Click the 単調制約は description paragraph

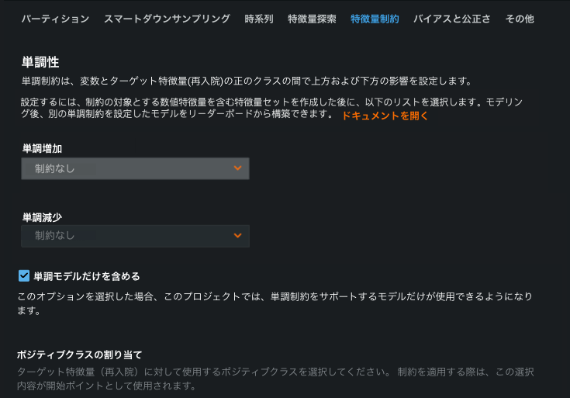pyautogui.click(x=246, y=81)
